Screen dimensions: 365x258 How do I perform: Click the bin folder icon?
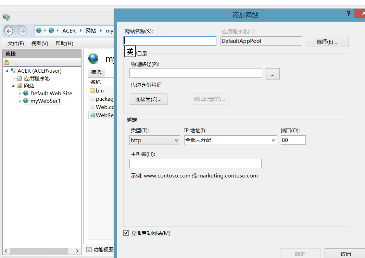pos(92,90)
